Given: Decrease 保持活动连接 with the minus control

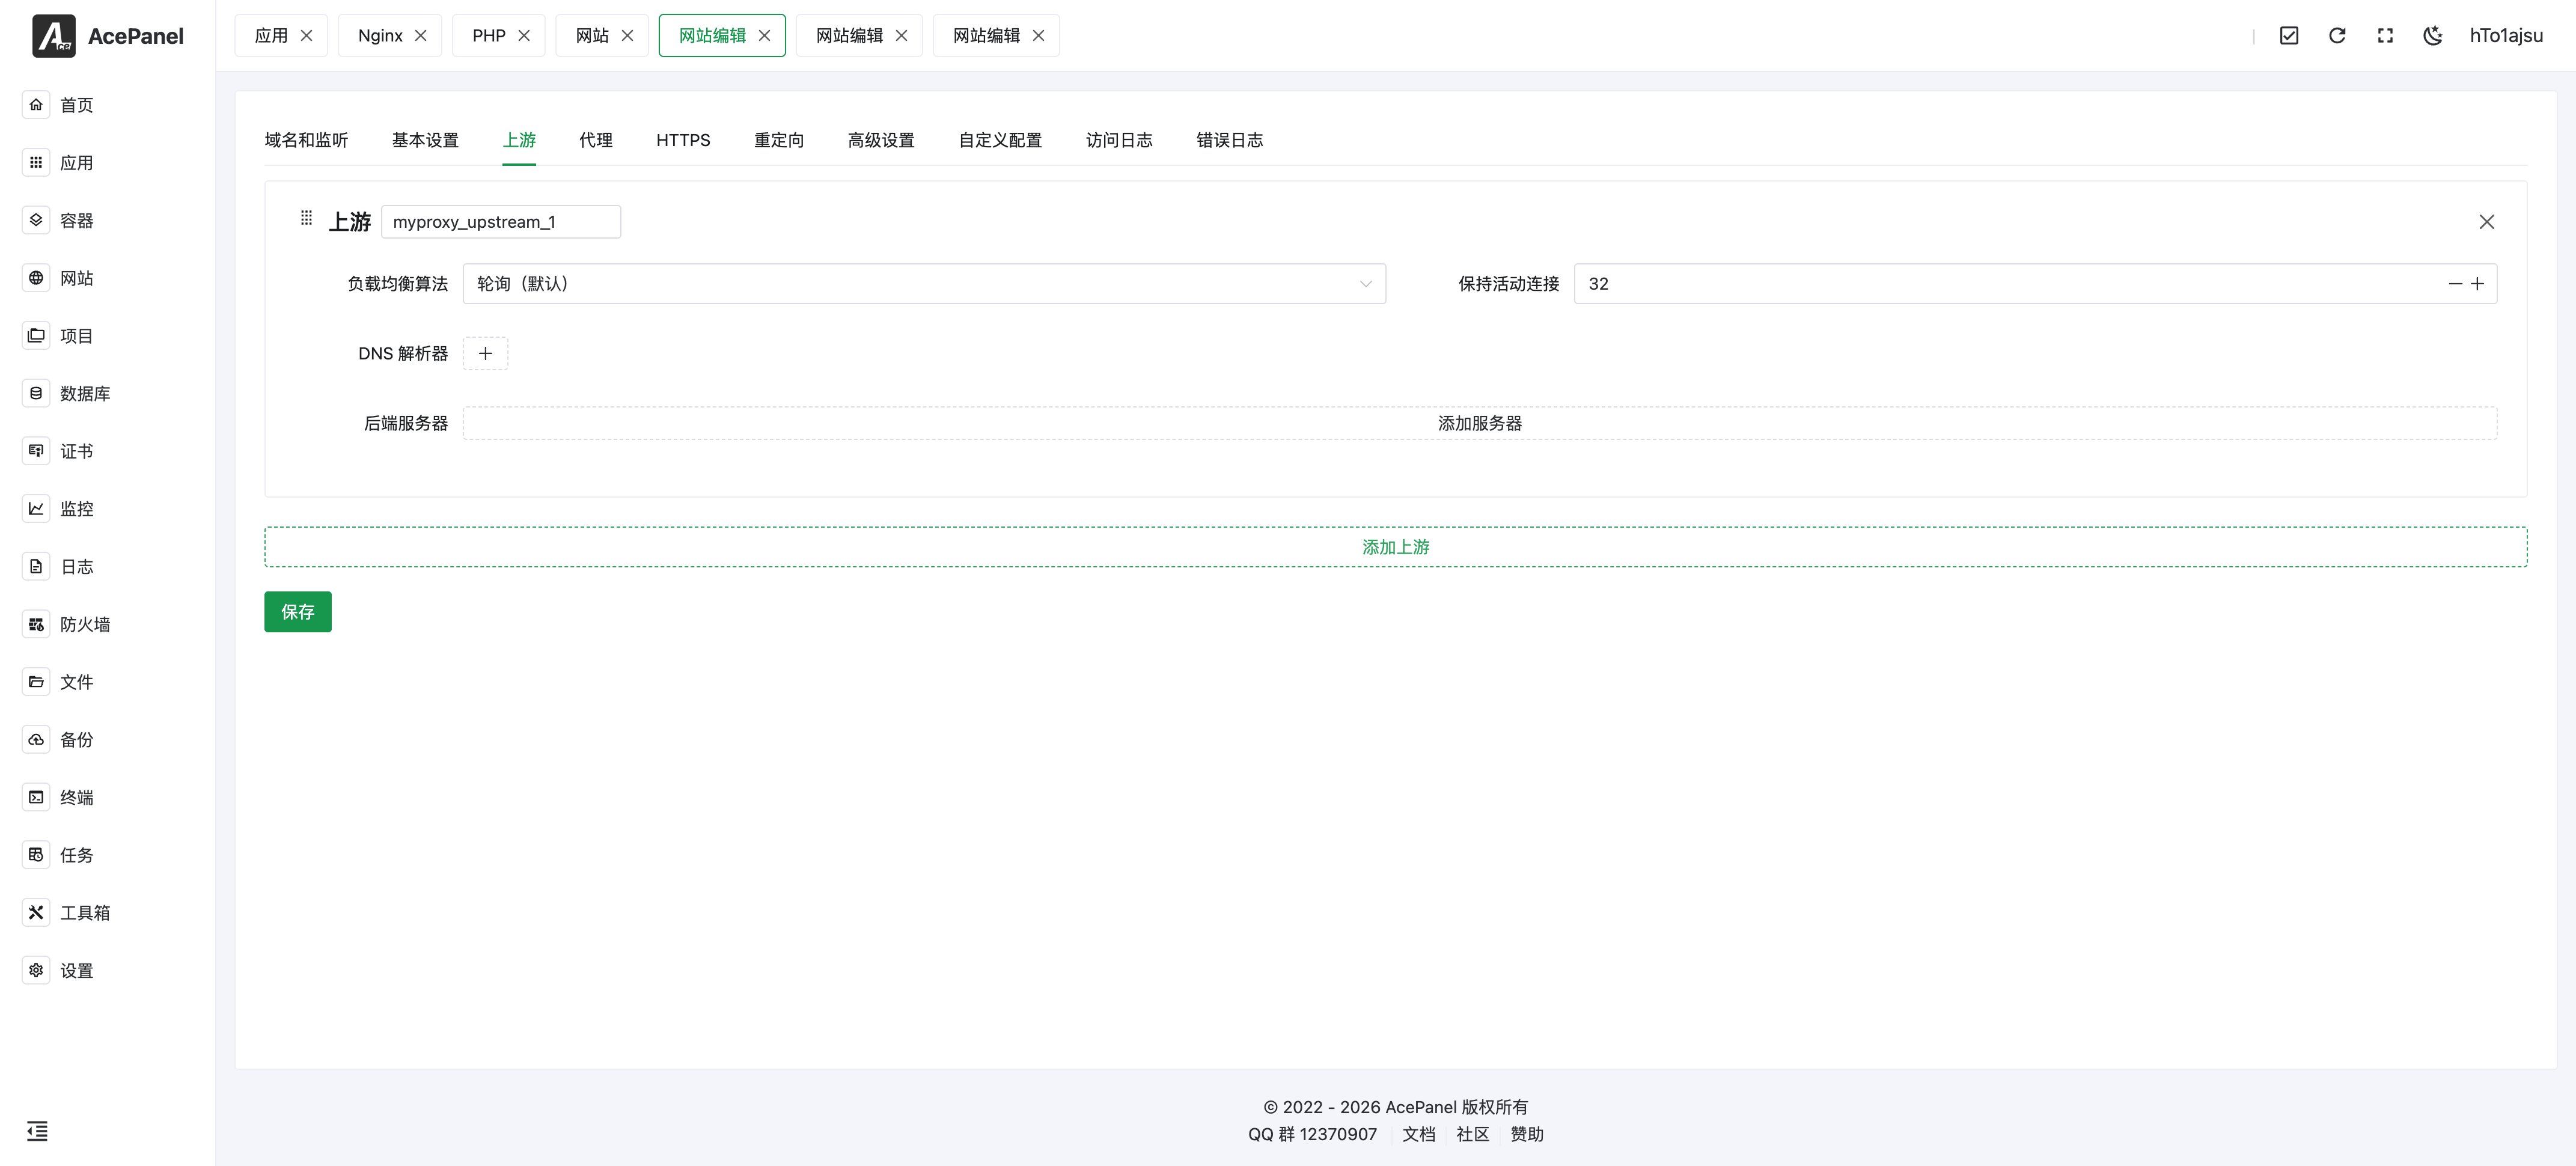Looking at the screenshot, I should 2456,284.
